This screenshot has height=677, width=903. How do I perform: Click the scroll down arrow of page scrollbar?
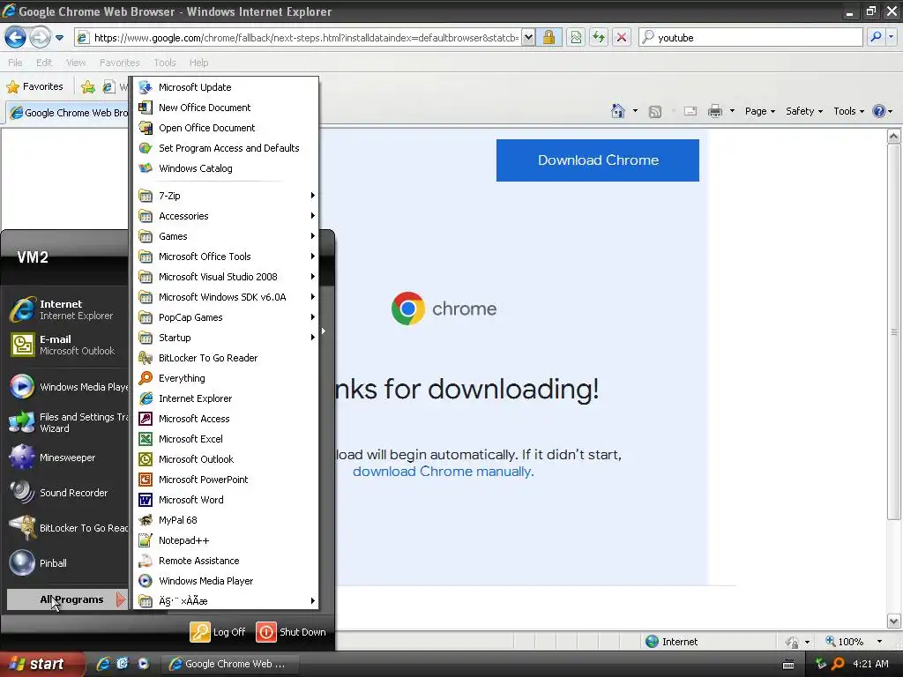coord(894,621)
